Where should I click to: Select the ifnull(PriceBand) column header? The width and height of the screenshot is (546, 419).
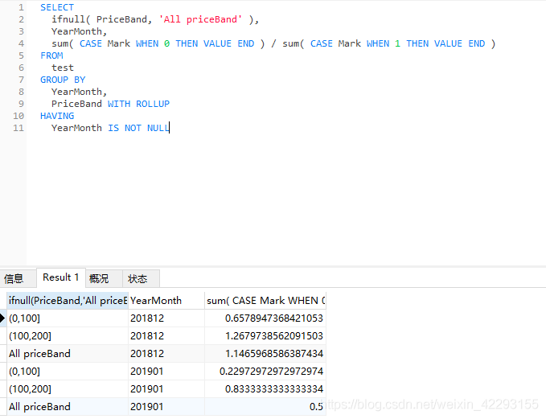pos(68,300)
